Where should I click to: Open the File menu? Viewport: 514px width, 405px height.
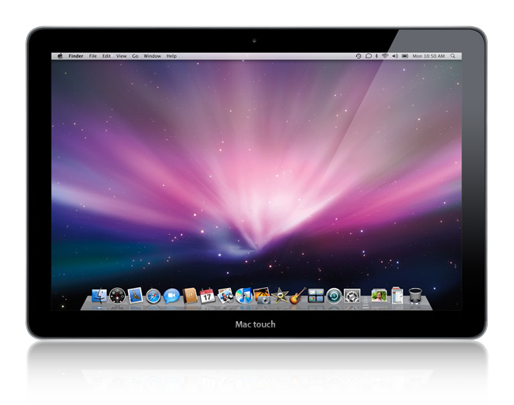click(93, 56)
